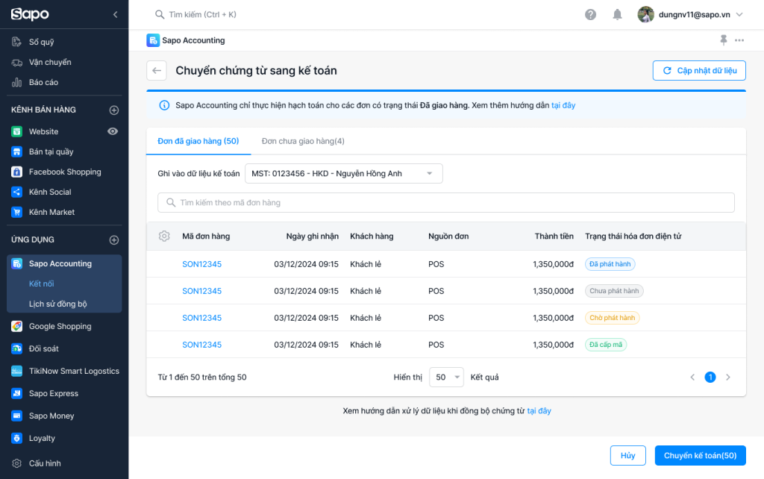The width and height of the screenshot is (764, 479).
Task: Click the Chưa phát hành status badge
Action: [x=614, y=291]
